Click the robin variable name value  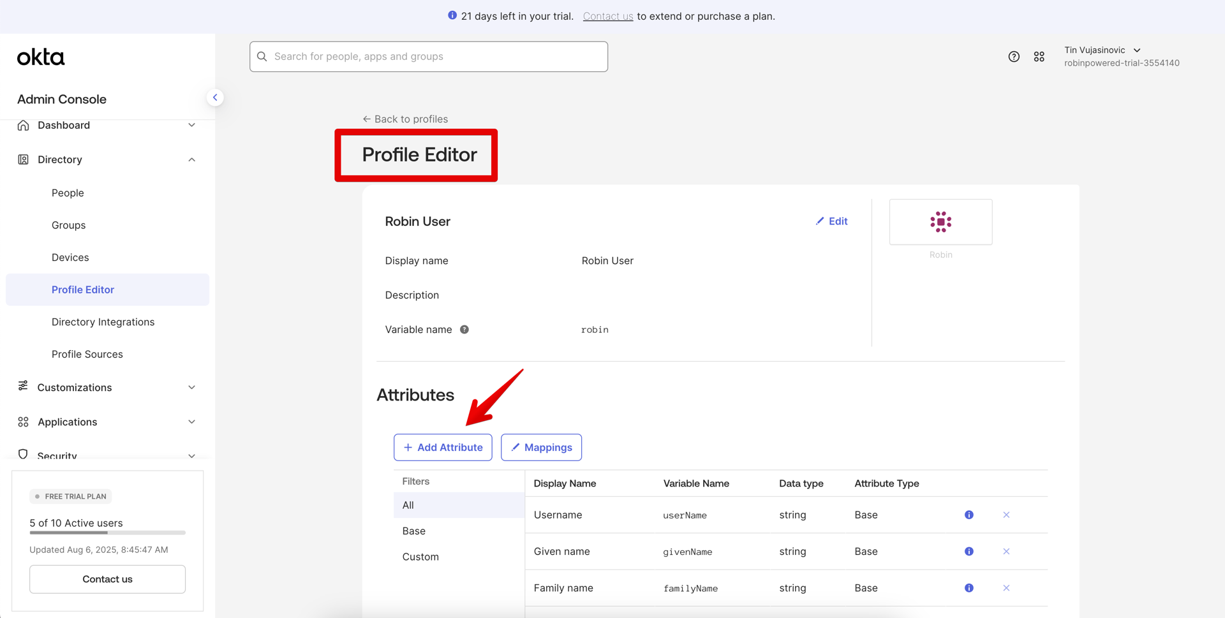click(x=595, y=330)
